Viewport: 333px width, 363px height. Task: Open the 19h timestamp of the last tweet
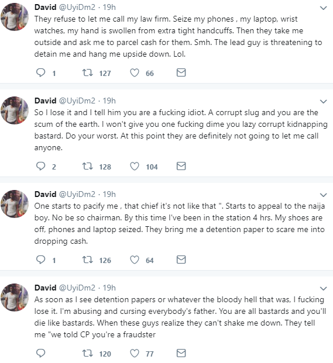click(x=109, y=288)
